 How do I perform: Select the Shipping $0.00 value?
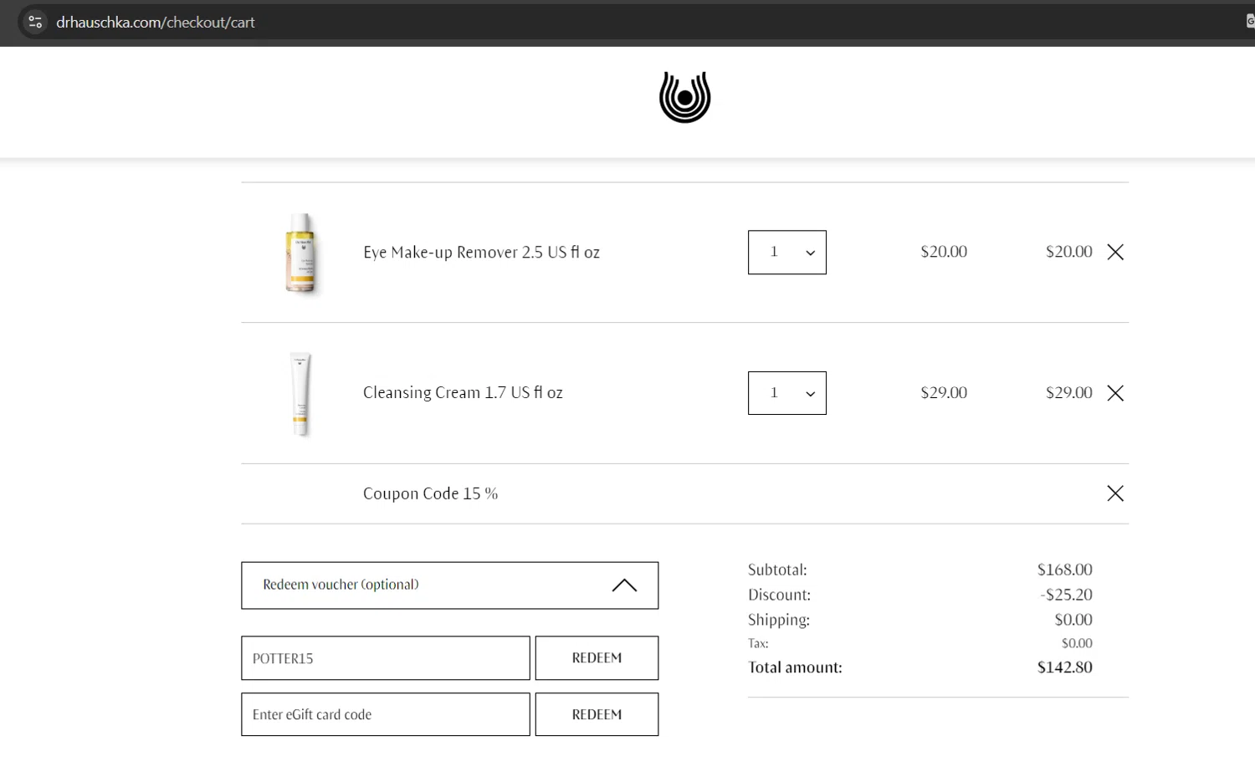click(x=1073, y=620)
